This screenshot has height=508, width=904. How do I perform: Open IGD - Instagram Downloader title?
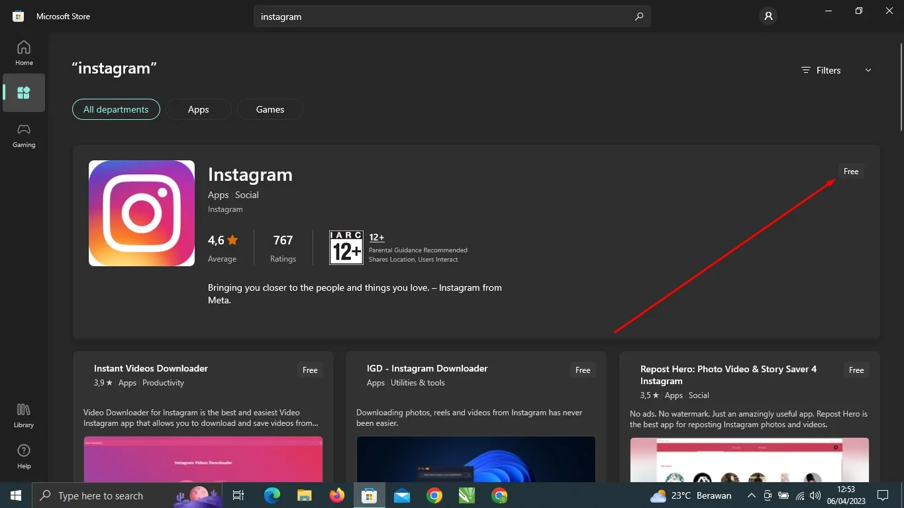point(427,368)
